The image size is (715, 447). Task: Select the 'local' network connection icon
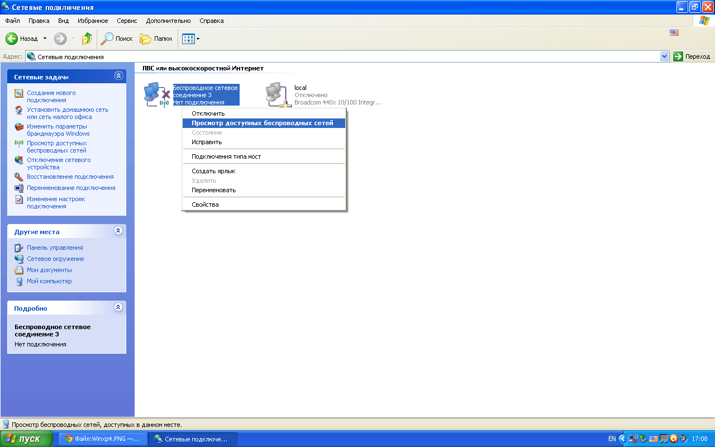pyautogui.click(x=275, y=94)
